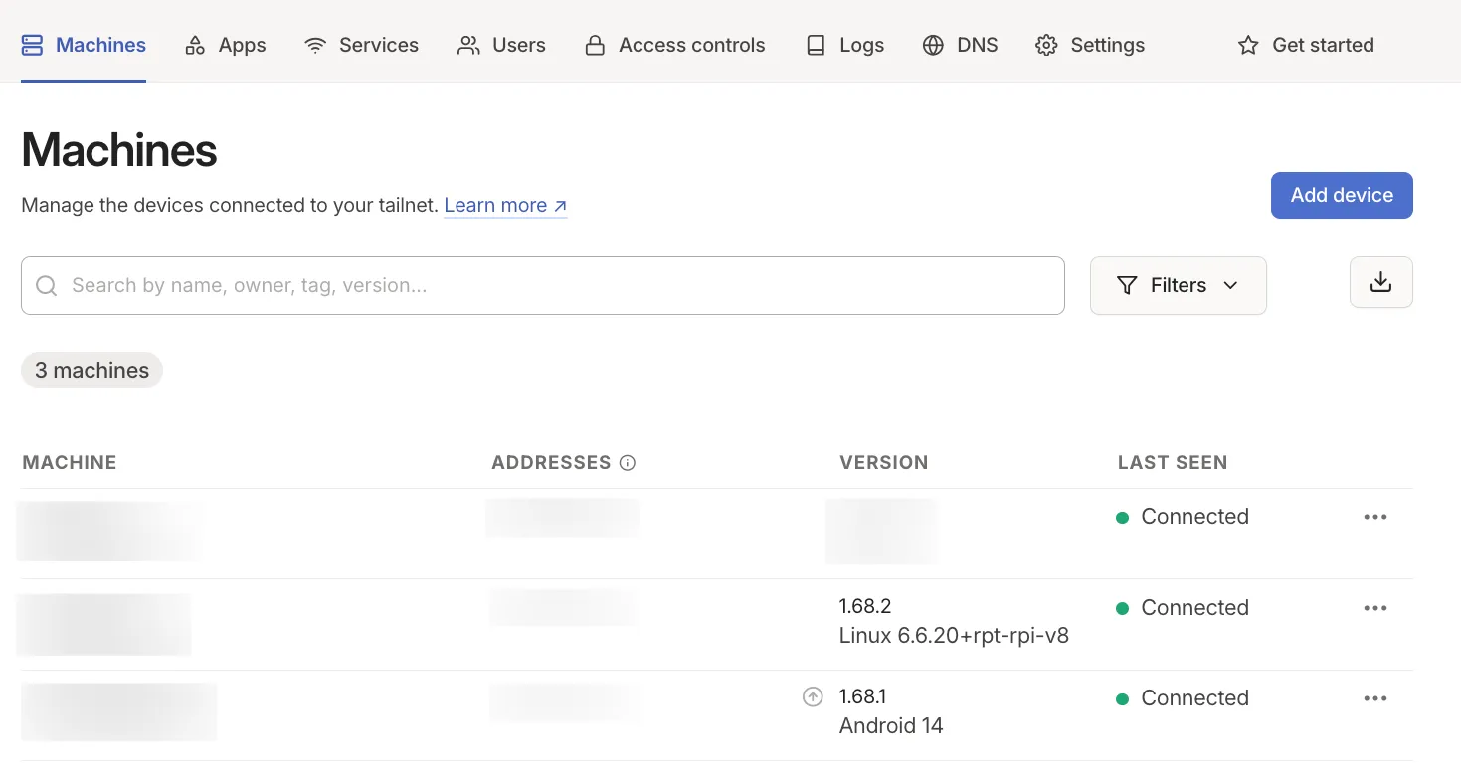Open the options menu for the Linux machine
Image resolution: width=1461 pixels, height=769 pixels.
[x=1375, y=607]
